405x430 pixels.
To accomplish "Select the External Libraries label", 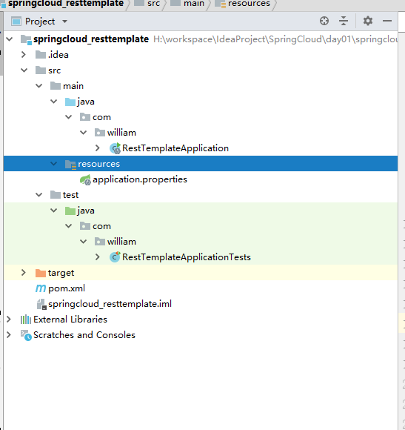I will 70,320.
